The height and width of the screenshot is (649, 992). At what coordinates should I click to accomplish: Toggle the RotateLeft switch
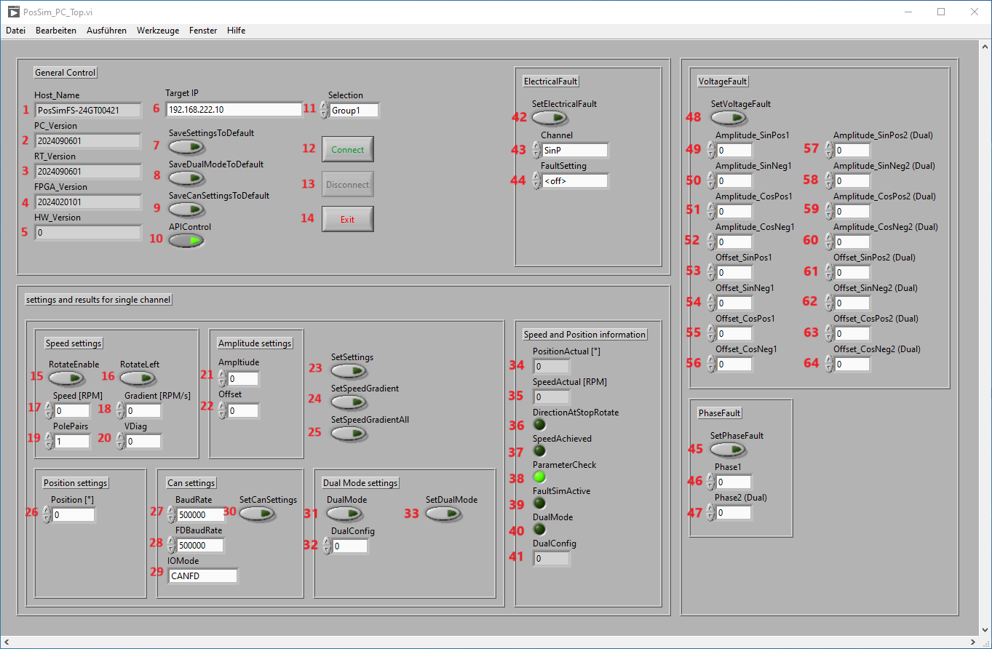tap(138, 378)
